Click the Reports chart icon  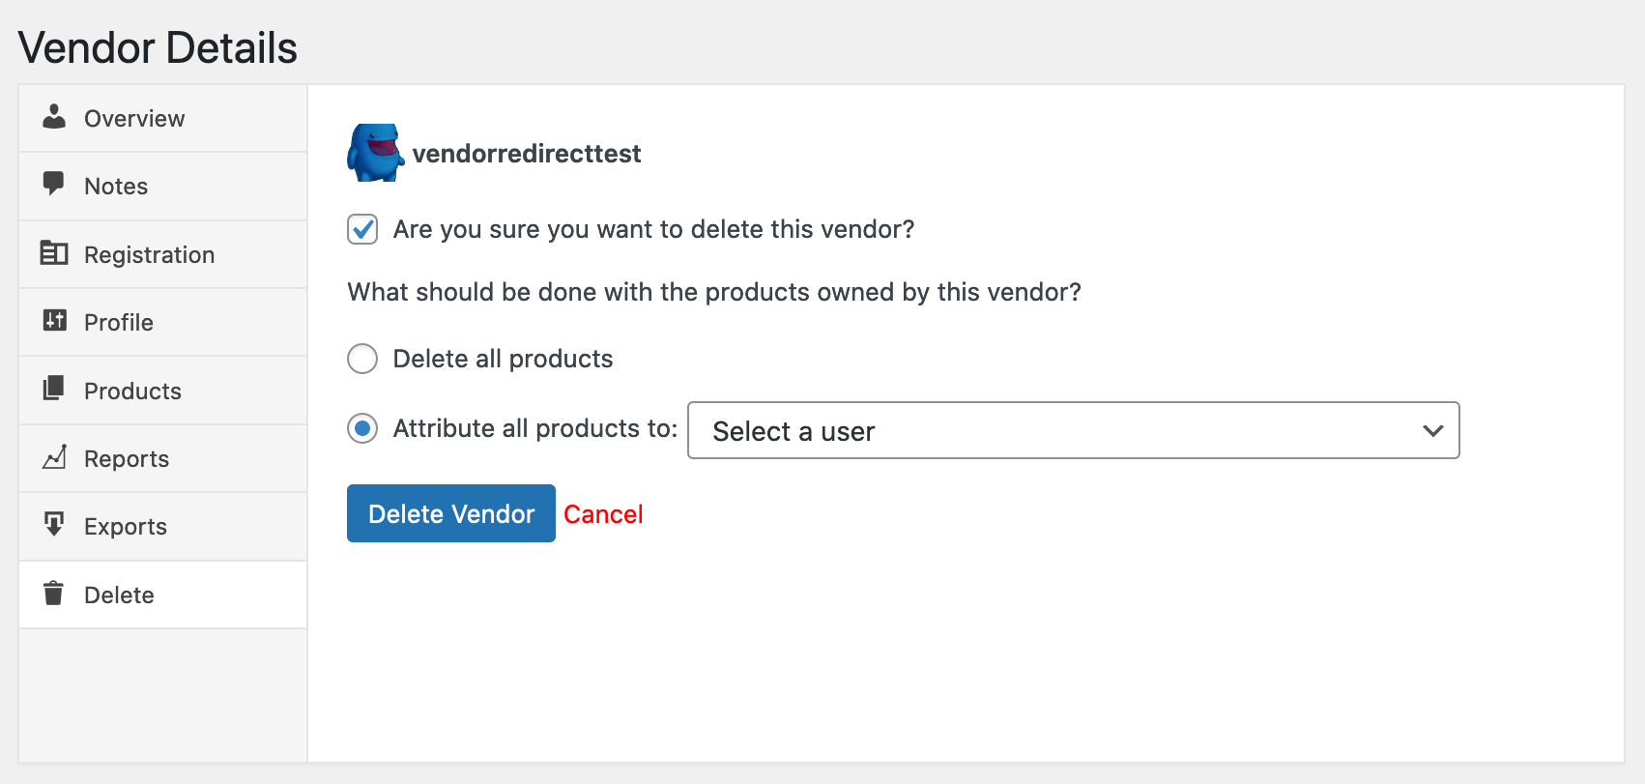pyautogui.click(x=54, y=457)
